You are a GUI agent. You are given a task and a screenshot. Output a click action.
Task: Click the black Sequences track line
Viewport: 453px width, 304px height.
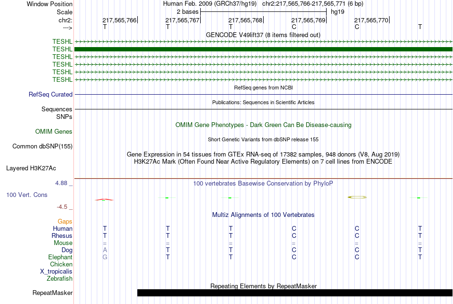click(263, 109)
